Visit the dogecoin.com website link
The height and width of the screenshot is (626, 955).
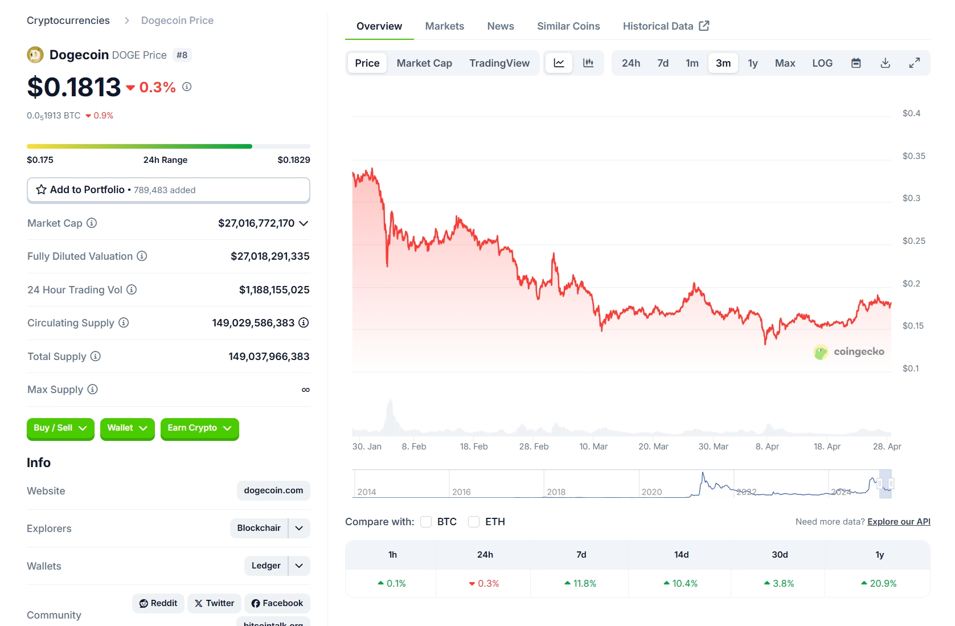tap(273, 490)
